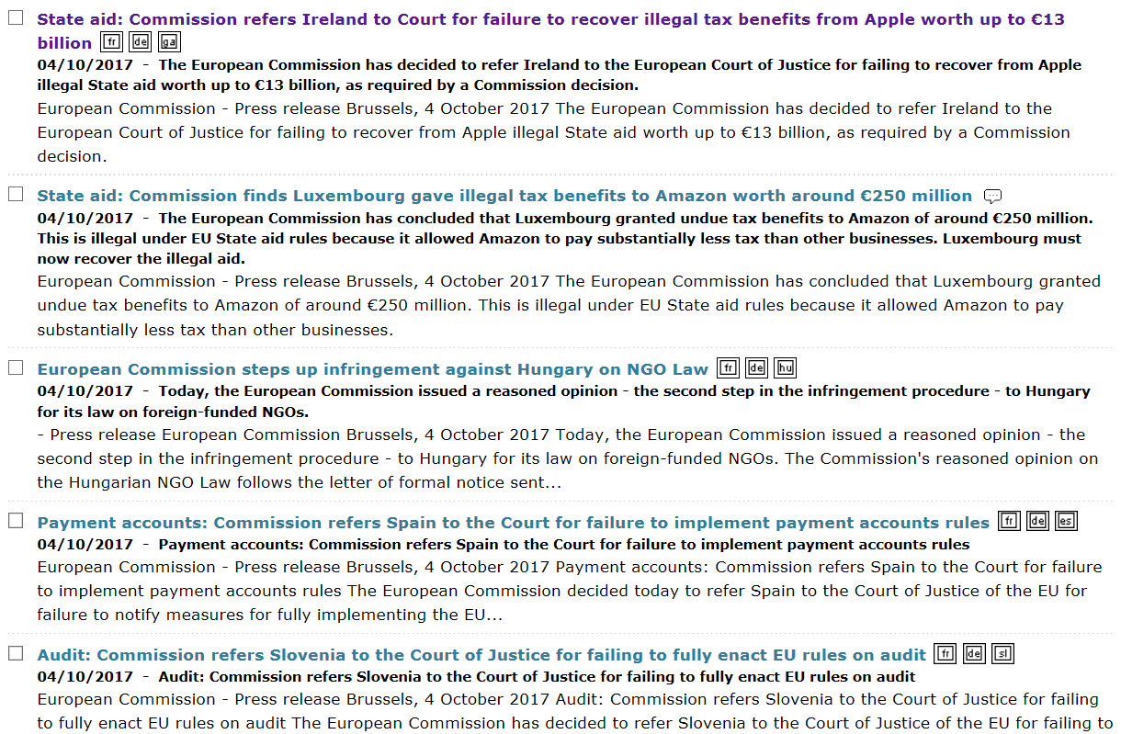The image size is (1121, 734).
Task: View Slovenia audit rules Court referral headline
Action: [x=481, y=655]
